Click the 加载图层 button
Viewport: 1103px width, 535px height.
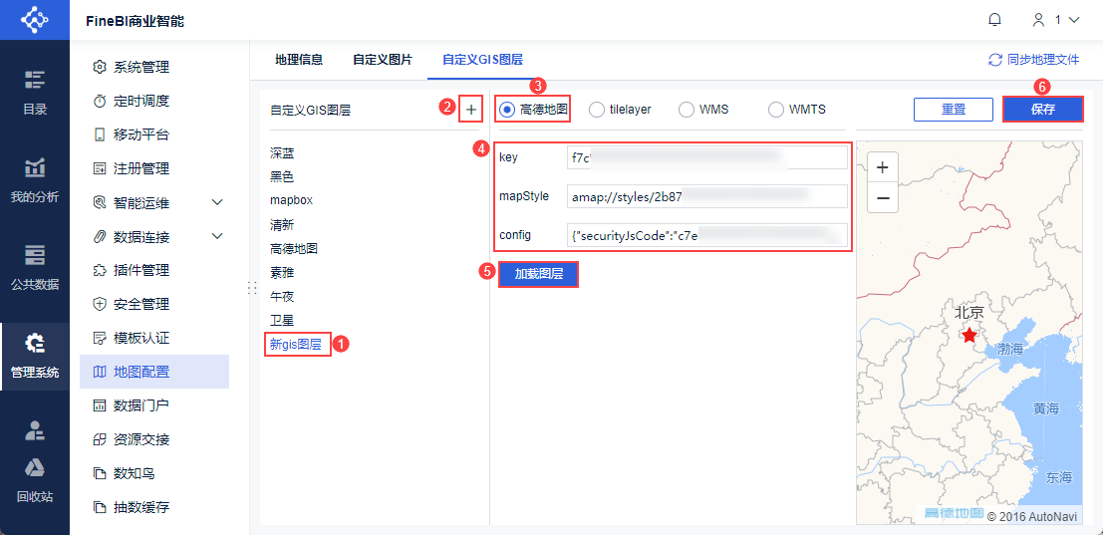tap(539, 274)
